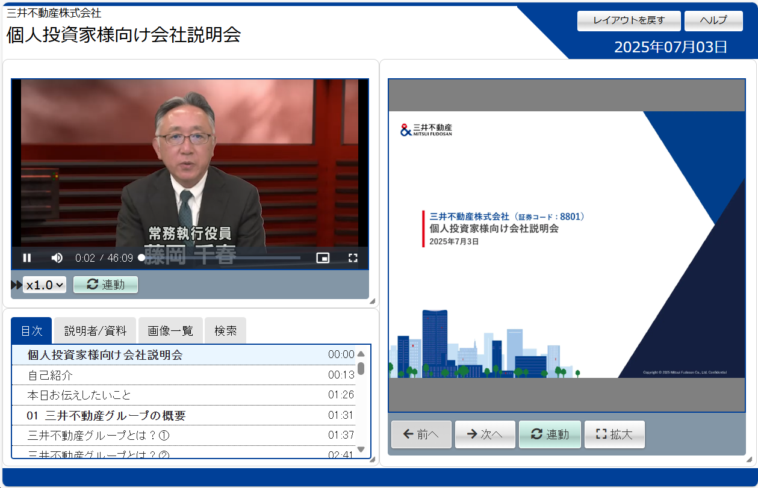Click the table of contents scroll down arrow
This screenshot has height=488, width=758.
pyautogui.click(x=361, y=449)
